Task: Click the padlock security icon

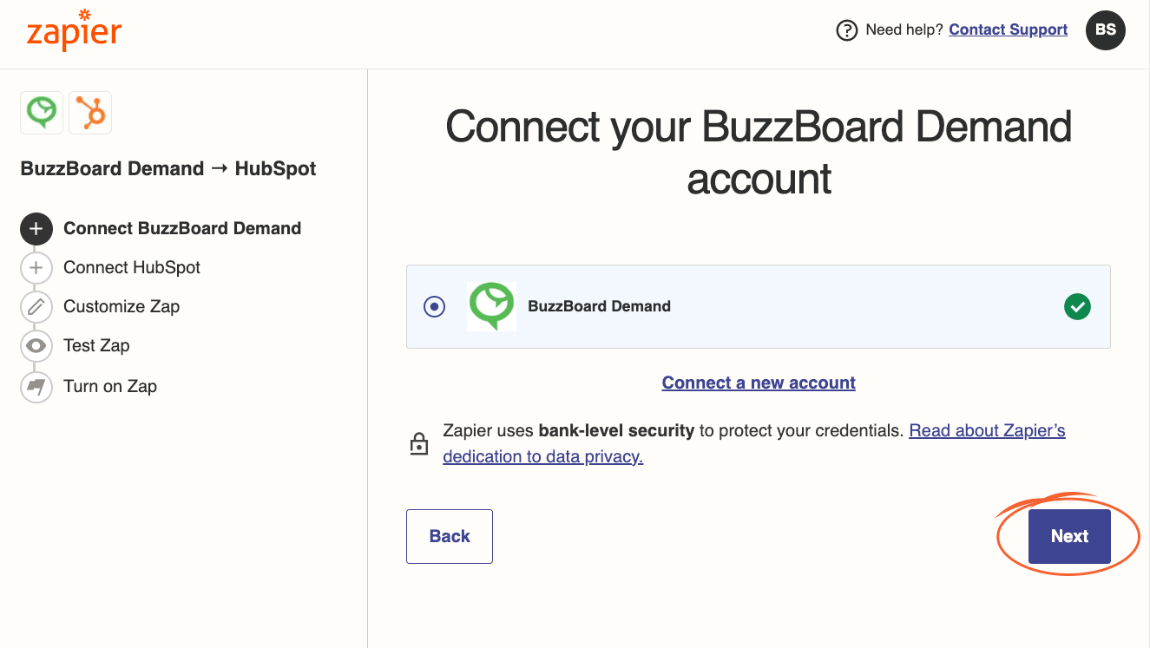Action: click(419, 443)
